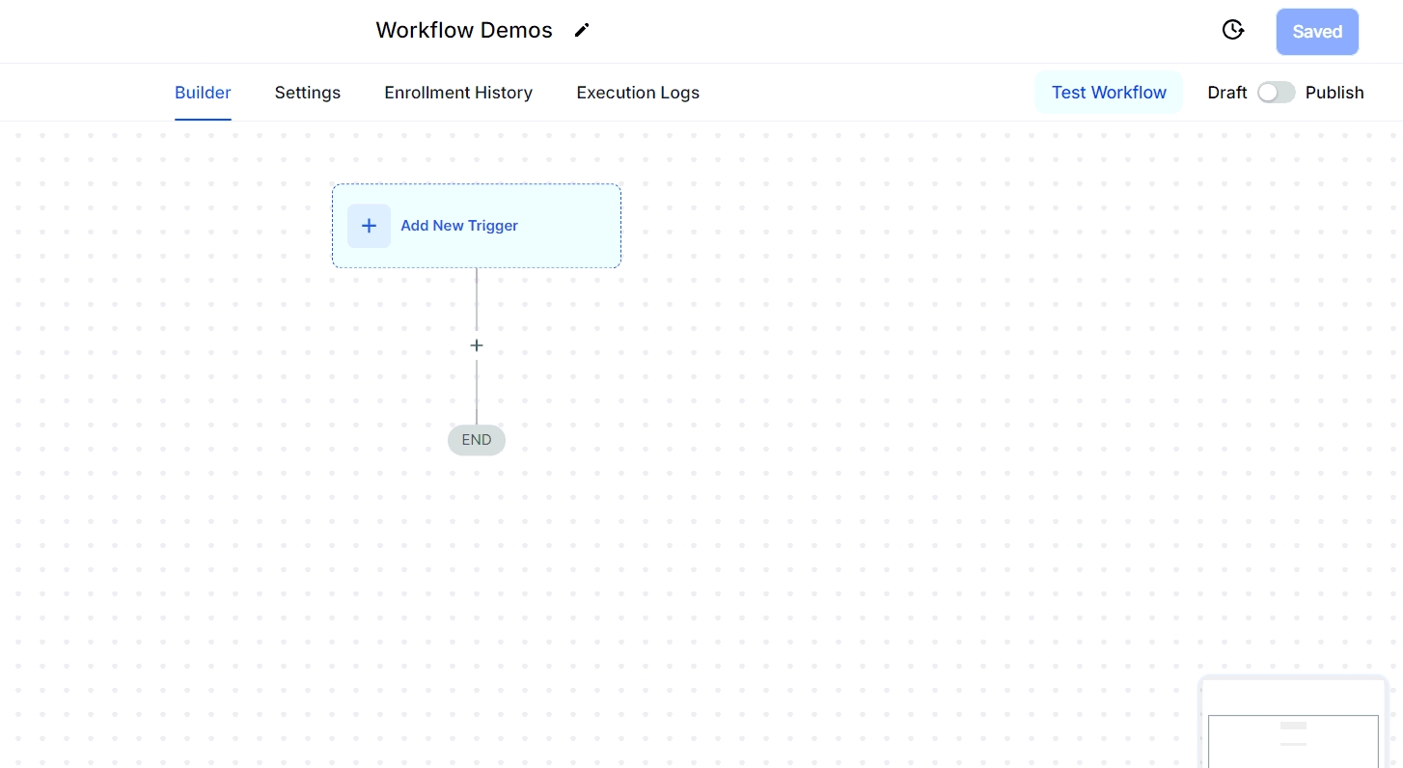
Task: Open the Settings tab
Action: click(307, 93)
